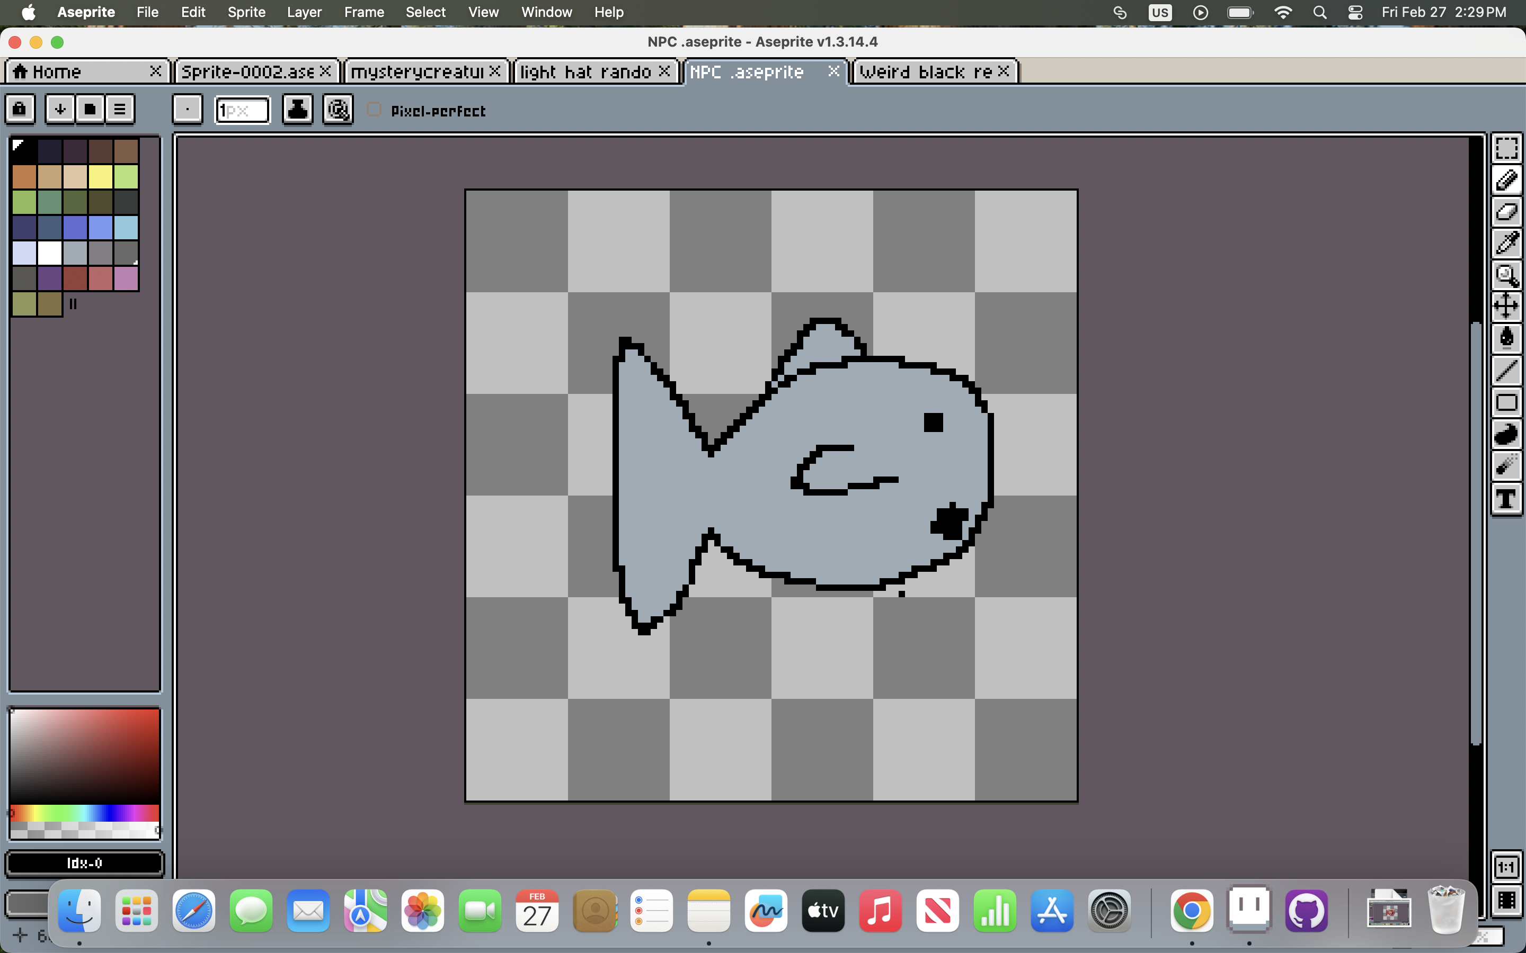Select the Blur/Spray tool
The width and height of the screenshot is (1526, 953).
click(x=1506, y=466)
